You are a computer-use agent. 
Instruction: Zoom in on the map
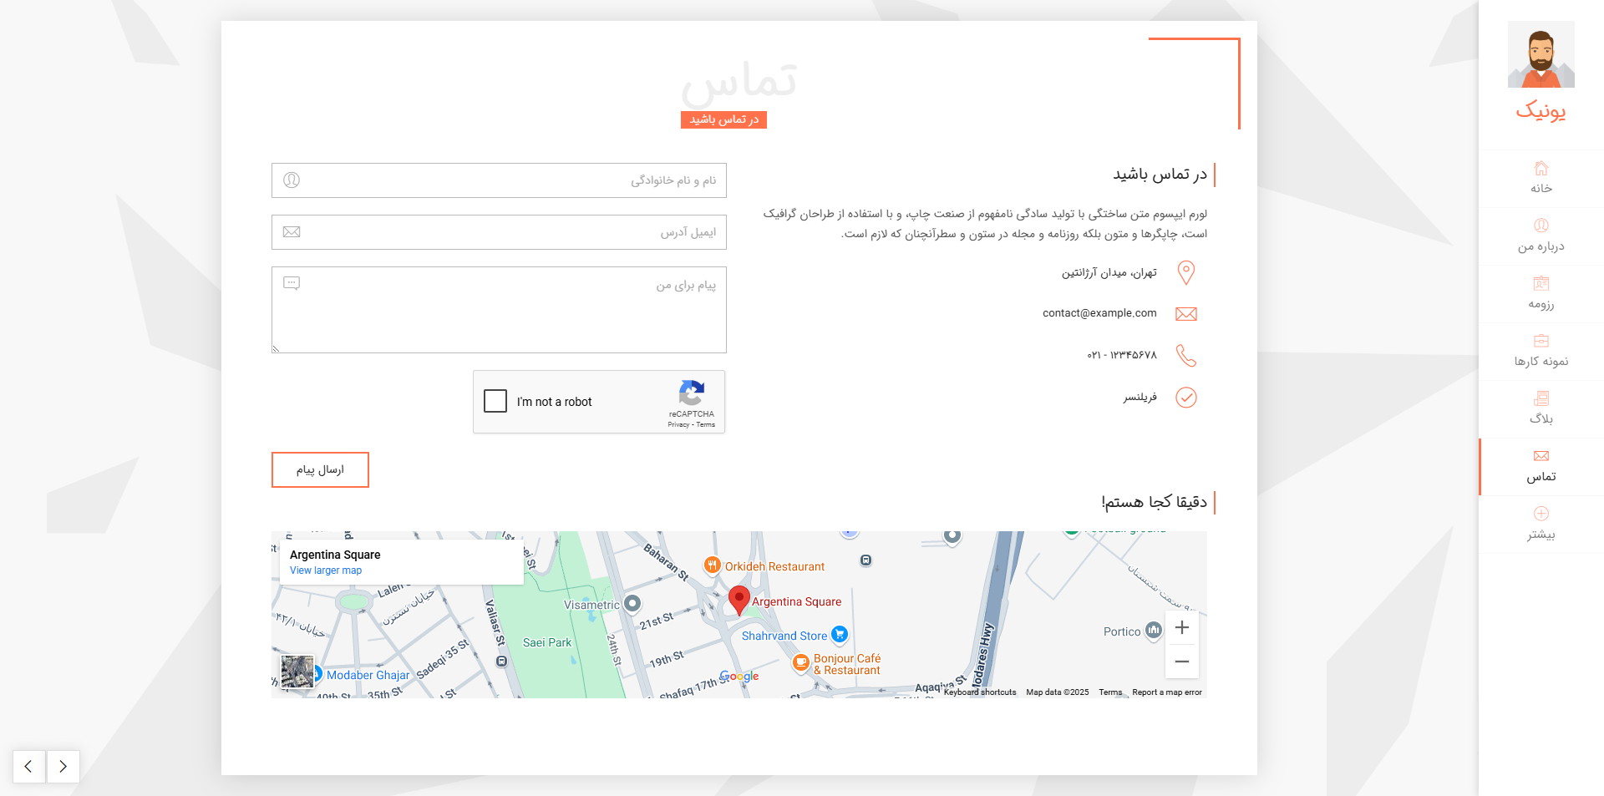(x=1181, y=627)
